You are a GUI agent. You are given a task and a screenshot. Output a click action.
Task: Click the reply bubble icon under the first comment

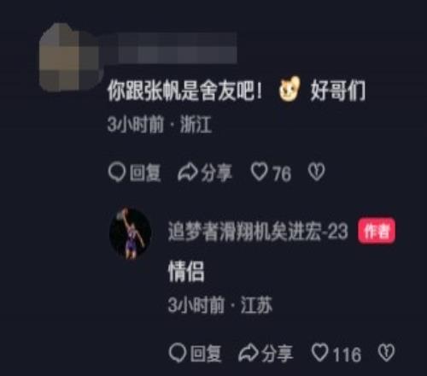(117, 173)
